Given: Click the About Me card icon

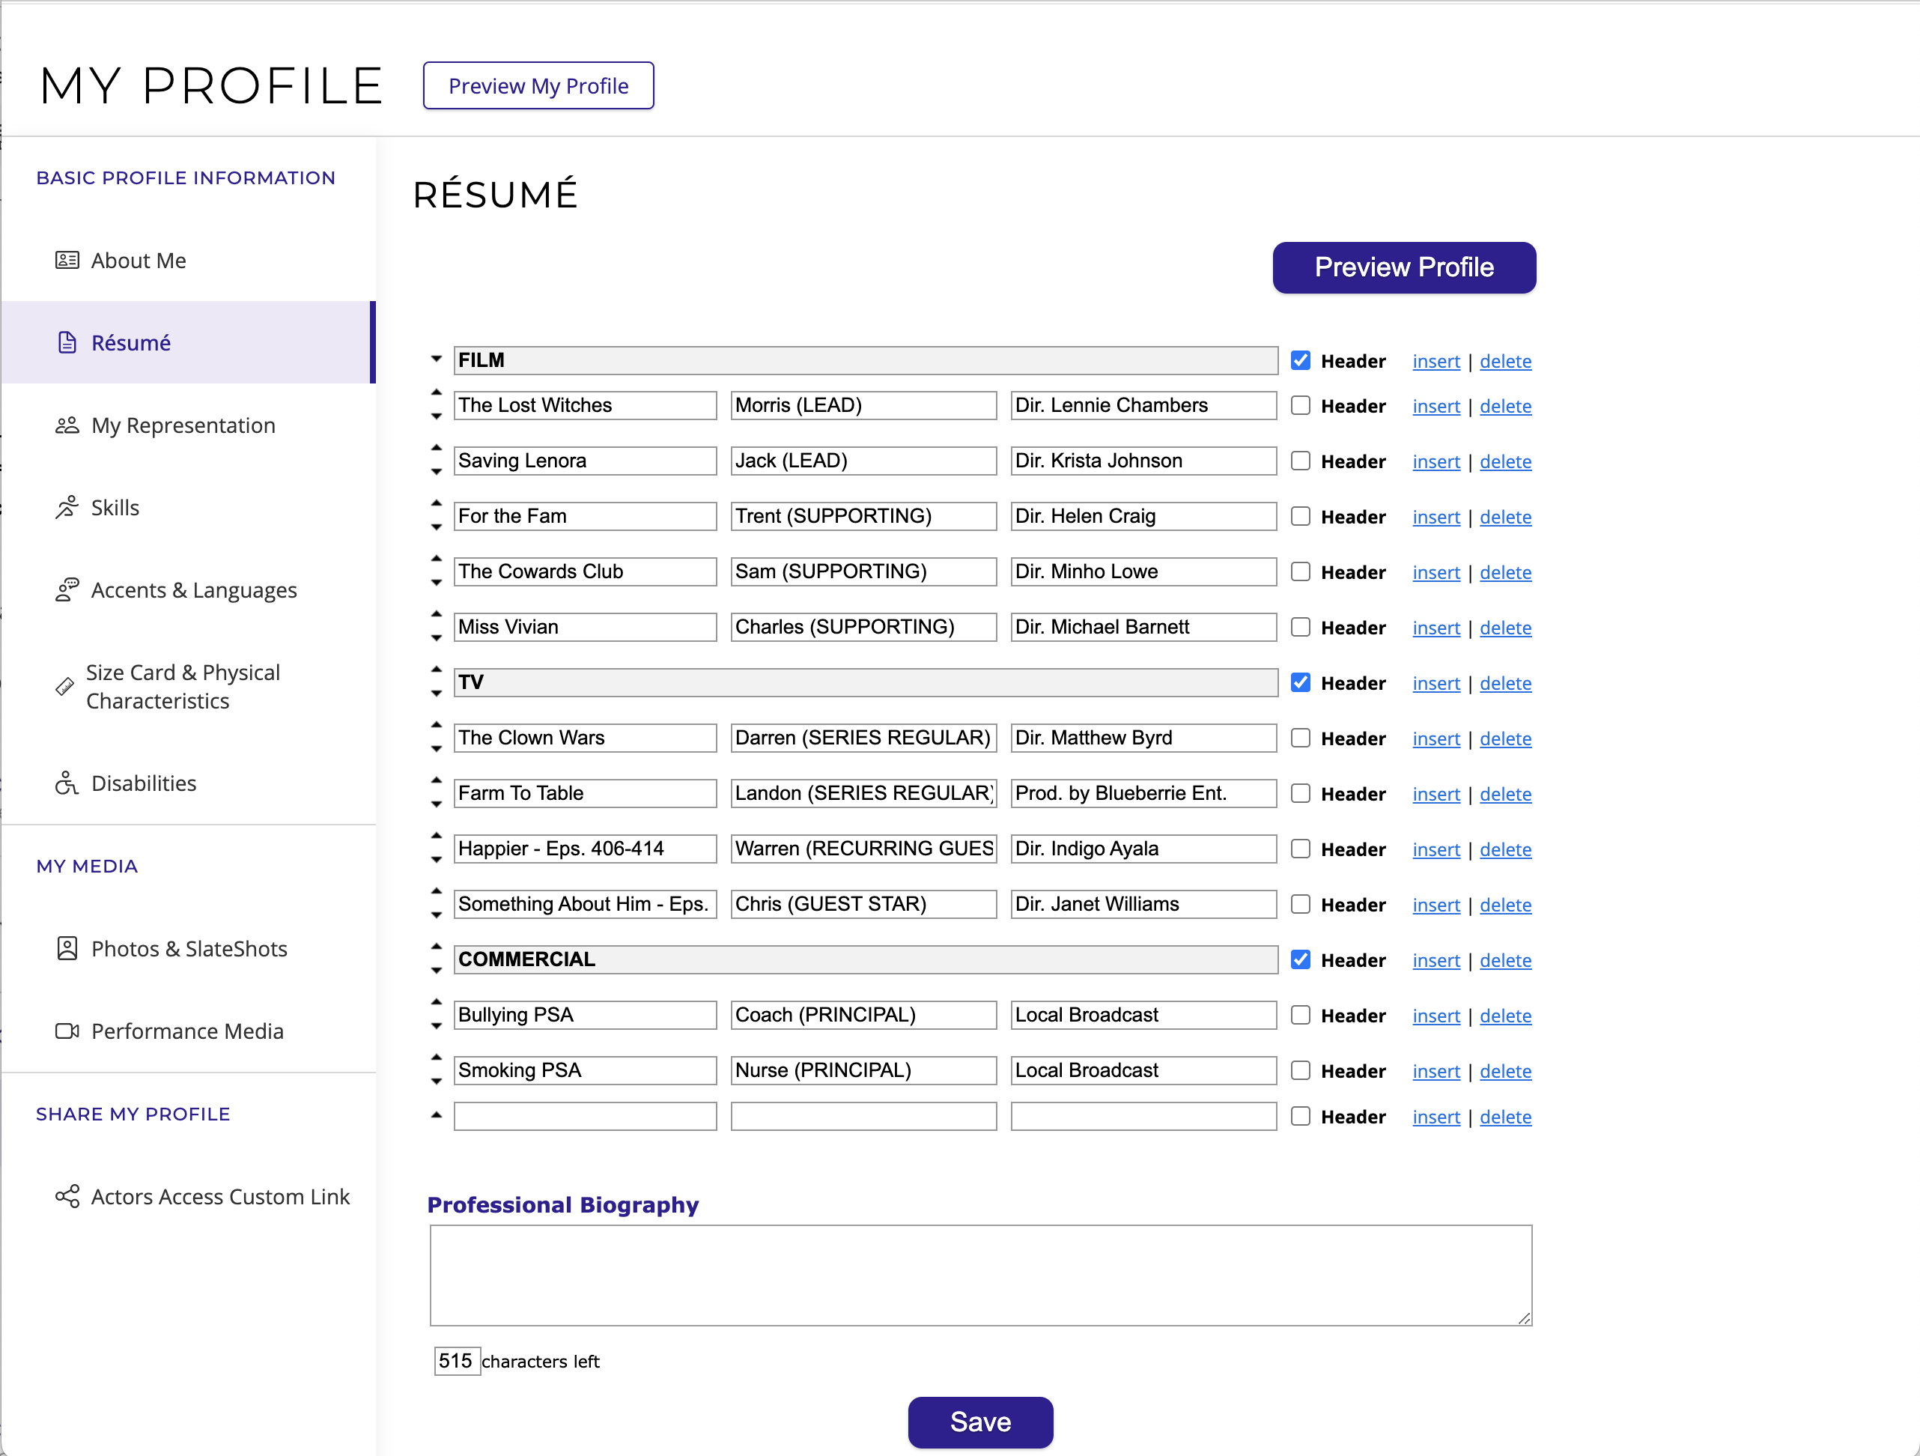Looking at the screenshot, I should tap(67, 261).
